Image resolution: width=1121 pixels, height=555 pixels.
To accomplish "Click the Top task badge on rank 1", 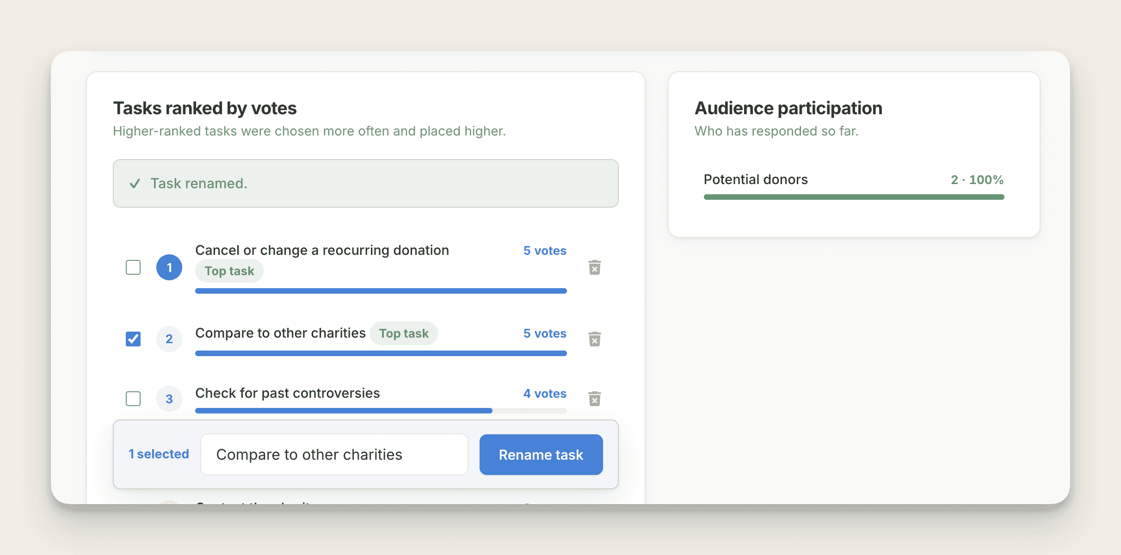I will 229,271.
